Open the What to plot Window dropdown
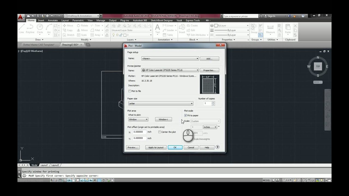 pos(138,120)
